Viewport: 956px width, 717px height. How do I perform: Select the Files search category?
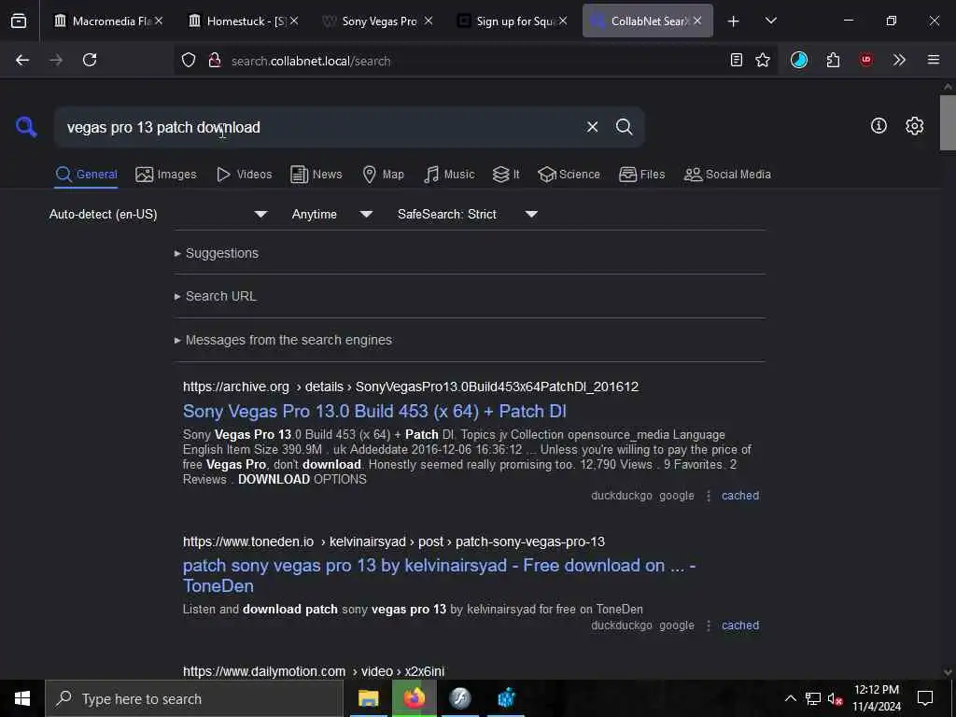pyautogui.click(x=641, y=175)
